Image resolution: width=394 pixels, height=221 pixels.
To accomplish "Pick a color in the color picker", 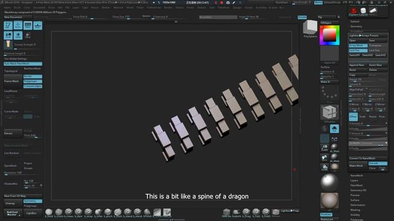I will [x=329, y=35].
